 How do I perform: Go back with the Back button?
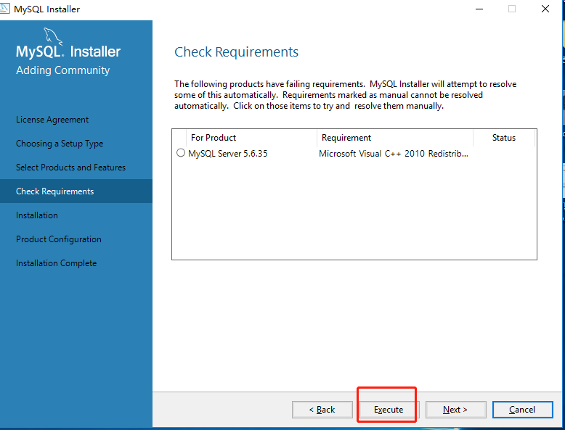322,410
